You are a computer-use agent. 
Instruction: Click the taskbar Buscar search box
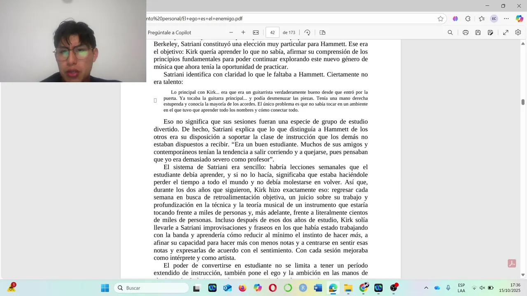coord(151,288)
